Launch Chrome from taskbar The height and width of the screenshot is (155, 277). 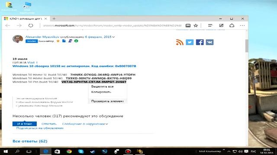click(69, 151)
